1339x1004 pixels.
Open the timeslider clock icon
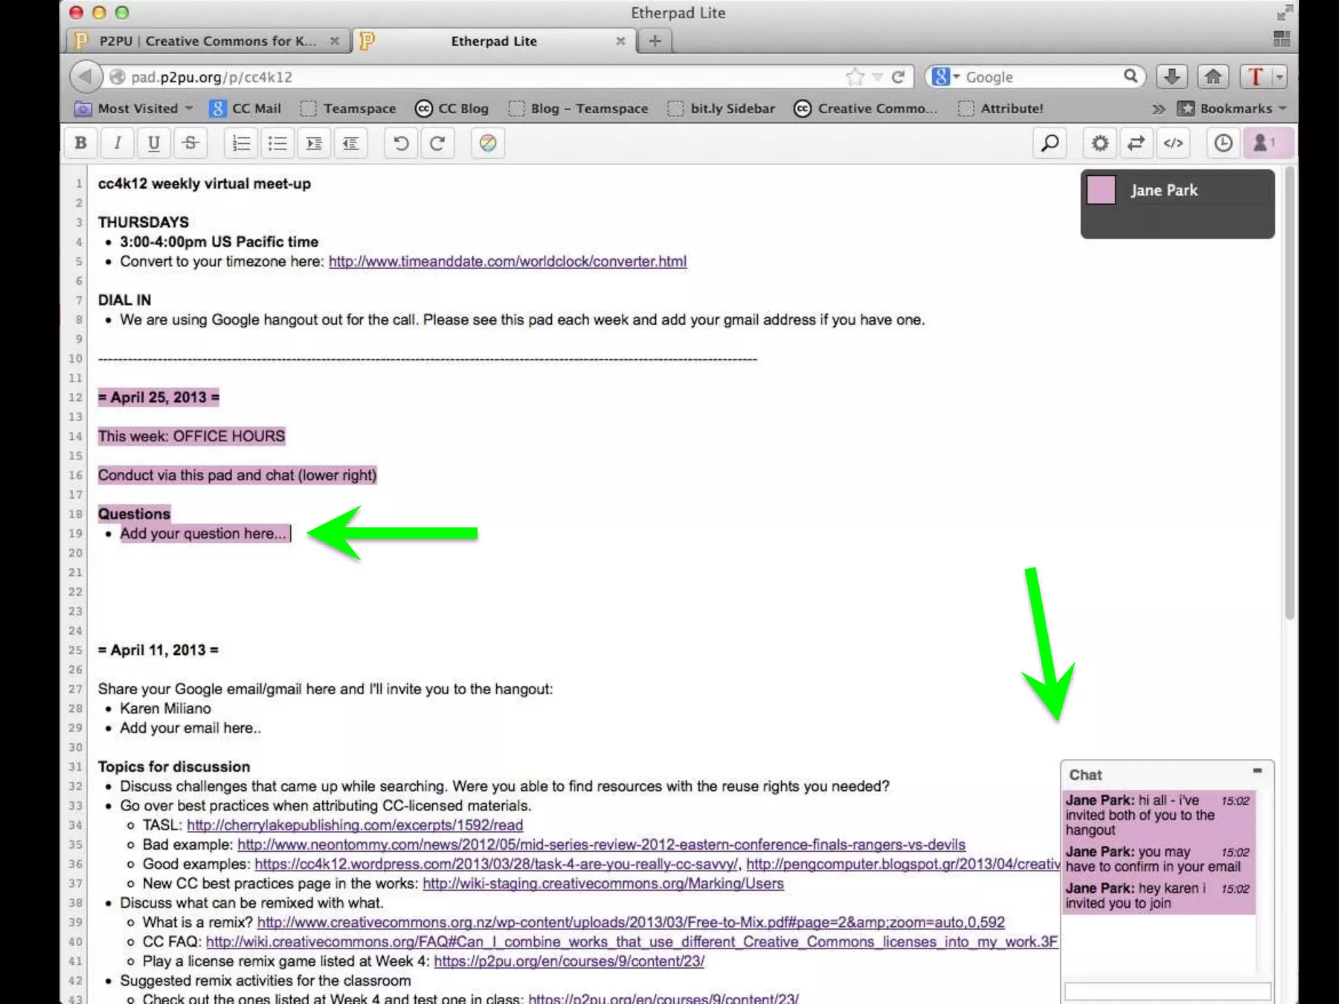[x=1223, y=143]
